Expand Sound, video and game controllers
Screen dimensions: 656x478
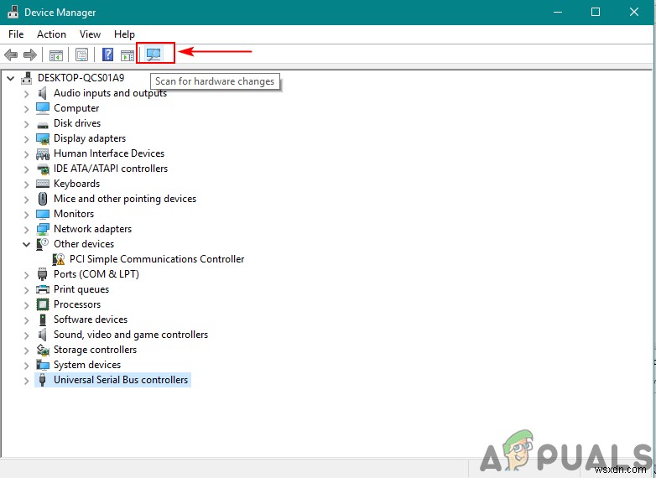pyautogui.click(x=26, y=335)
